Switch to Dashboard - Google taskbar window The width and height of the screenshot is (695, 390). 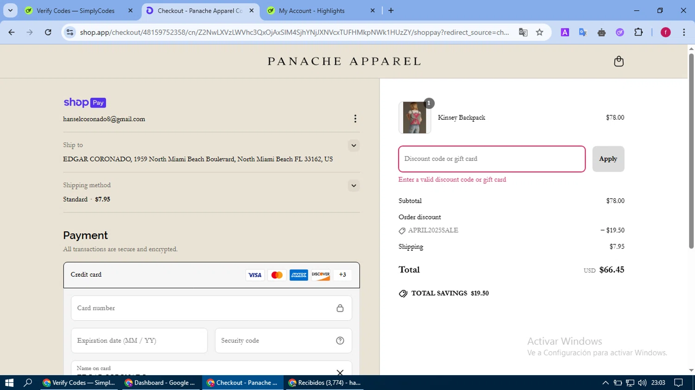161,383
